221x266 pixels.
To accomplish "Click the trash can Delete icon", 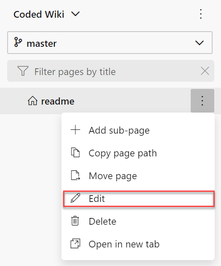I will click(75, 221).
